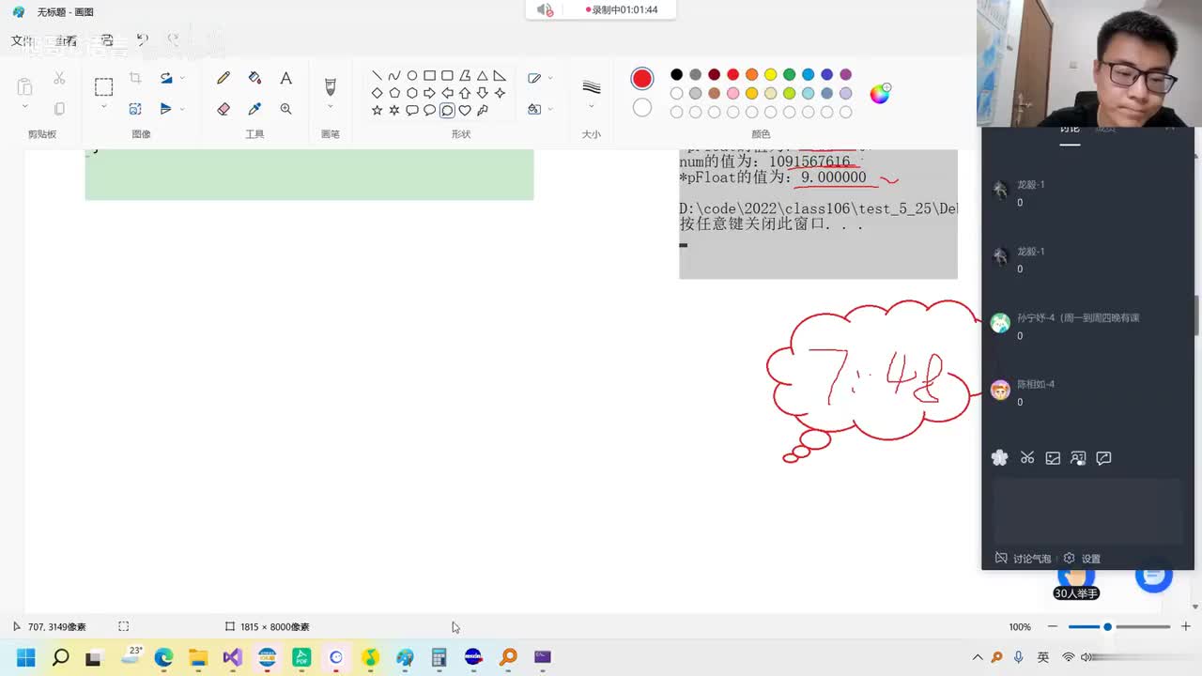The image size is (1202, 676).
Task: Pick the pink color swatch
Action: [732, 93]
